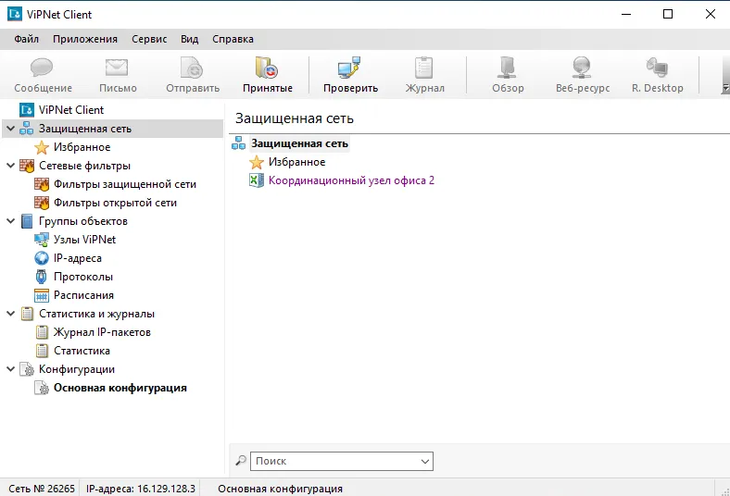Open the Вид menu
This screenshot has height=496, width=730.
(190, 39)
